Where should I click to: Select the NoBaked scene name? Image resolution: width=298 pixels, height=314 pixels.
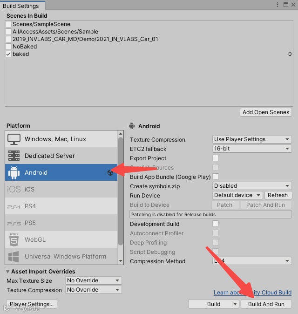[x=25, y=47]
